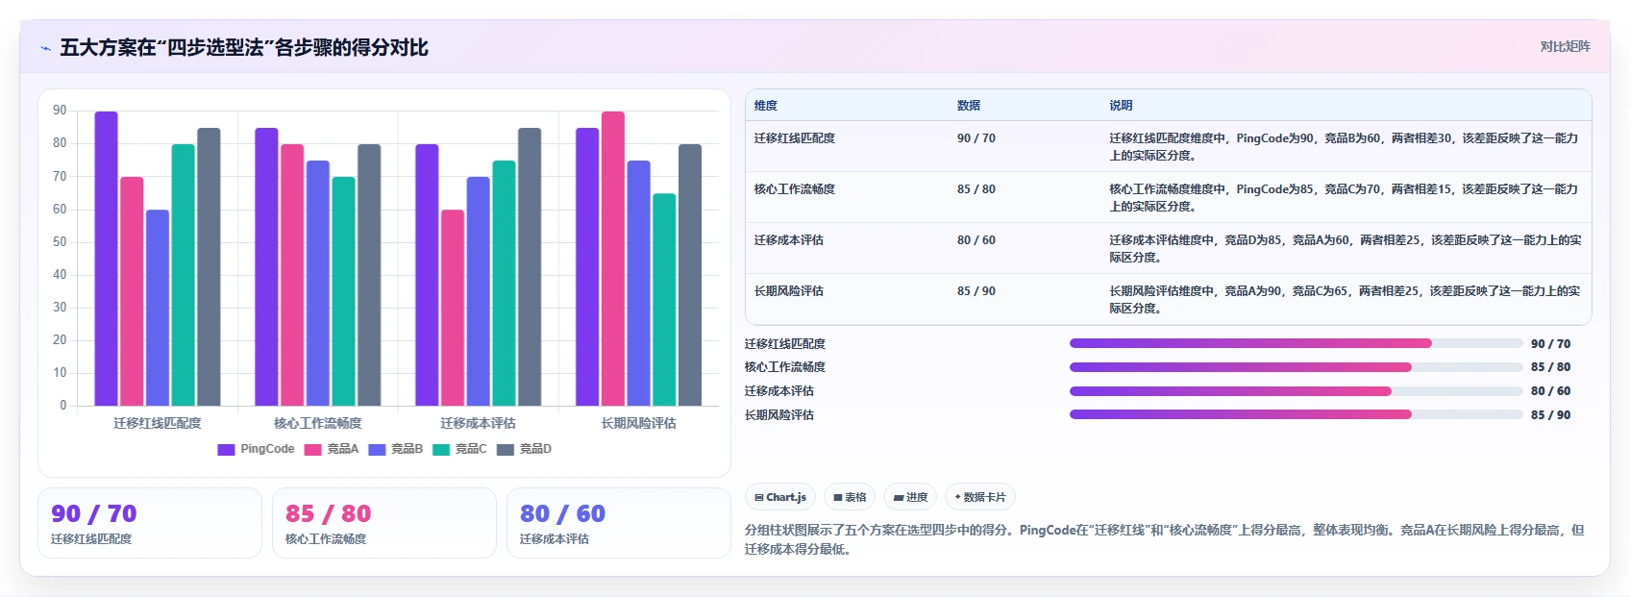The width and height of the screenshot is (1630, 597).
Task: Click the 对比矩阵 label in header
Action: coord(1565,46)
